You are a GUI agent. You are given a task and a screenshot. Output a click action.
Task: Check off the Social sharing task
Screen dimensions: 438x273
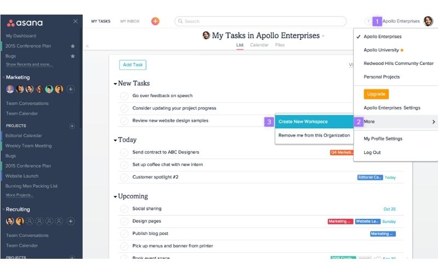124,209
